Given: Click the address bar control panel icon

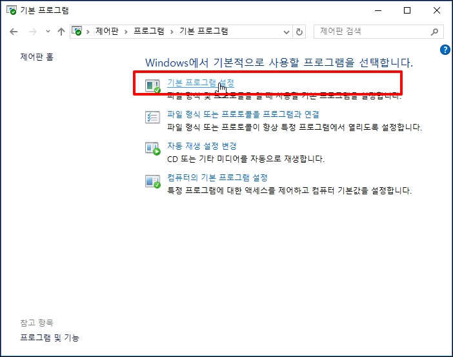Looking at the screenshot, I should coord(77,31).
